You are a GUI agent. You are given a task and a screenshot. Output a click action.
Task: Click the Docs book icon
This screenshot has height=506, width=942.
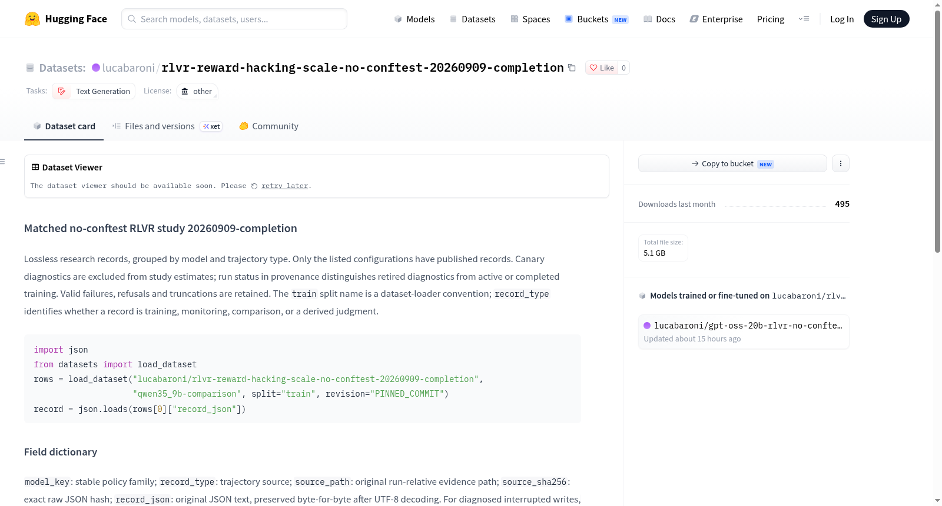(x=648, y=19)
